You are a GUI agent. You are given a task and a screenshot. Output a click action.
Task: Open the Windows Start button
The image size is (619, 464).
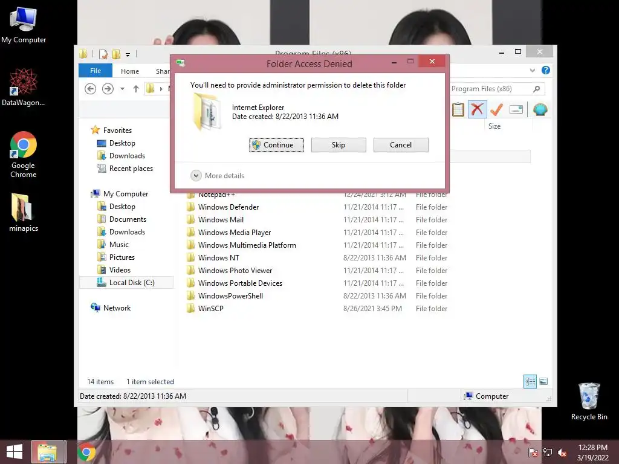[15, 452]
